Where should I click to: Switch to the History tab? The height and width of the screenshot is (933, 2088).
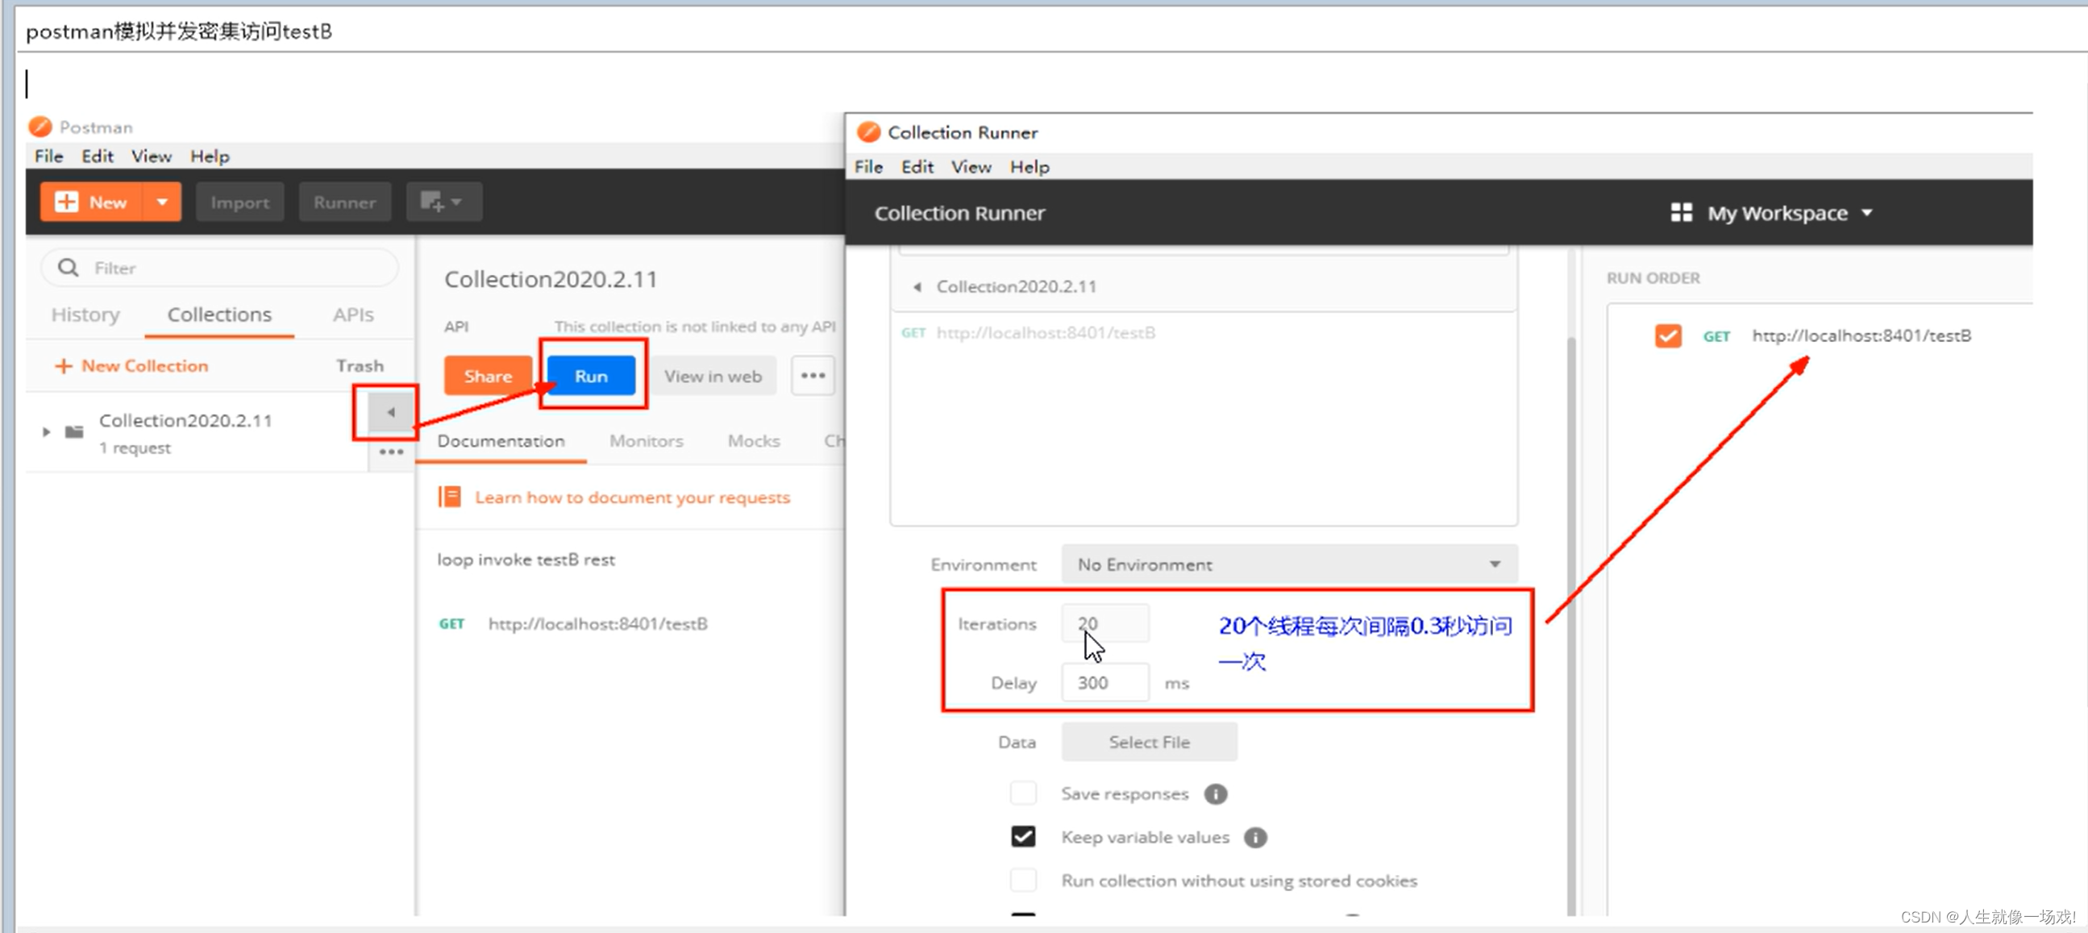[x=85, y=314]
